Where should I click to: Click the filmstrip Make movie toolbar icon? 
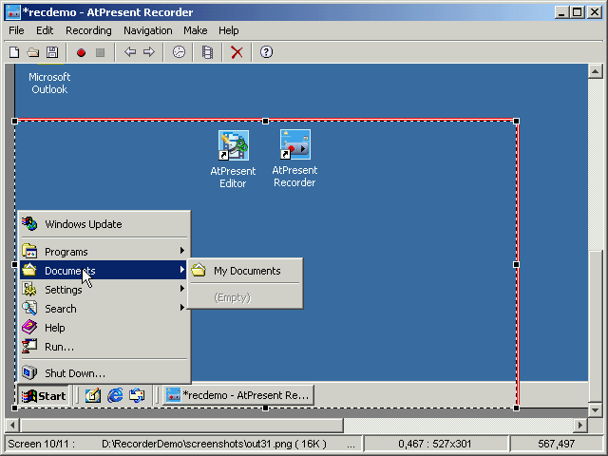tap(208, 52)
